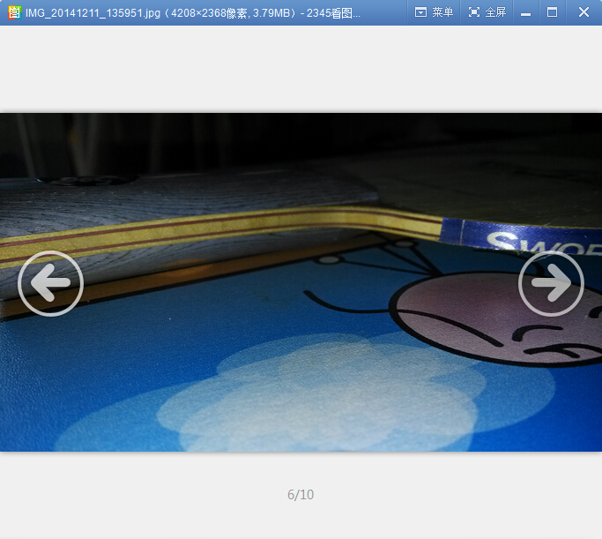Click the blank area above the photo
602x539 pixels.
[x=300, y=69]
